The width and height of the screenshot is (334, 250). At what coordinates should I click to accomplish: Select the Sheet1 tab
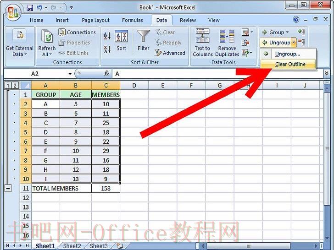pyautogui.click(x=45, y=246)
